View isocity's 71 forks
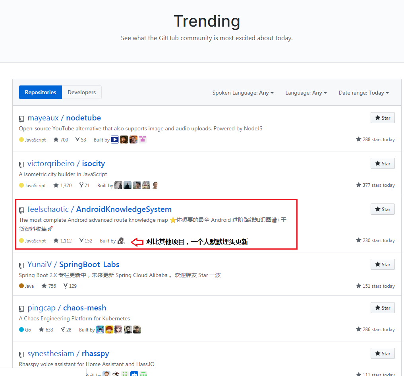404x376 pixels. click(x=85, y=185)
